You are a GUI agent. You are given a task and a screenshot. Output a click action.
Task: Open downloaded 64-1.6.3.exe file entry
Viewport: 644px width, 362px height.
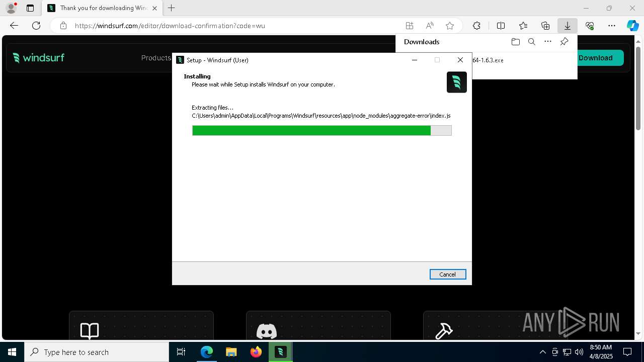pos(488,60)
